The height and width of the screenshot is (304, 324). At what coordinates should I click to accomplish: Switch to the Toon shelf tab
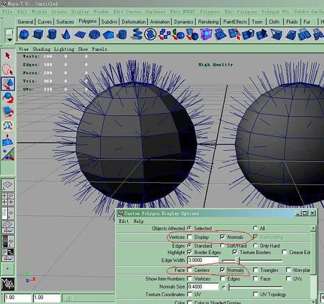257,22
